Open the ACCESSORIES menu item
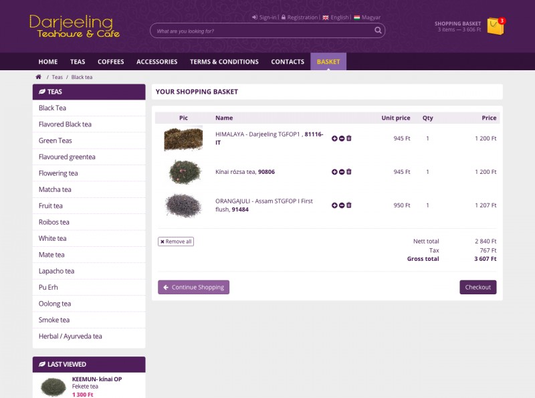The width and height of the screenshot is (535, 398). click(156, 62)
